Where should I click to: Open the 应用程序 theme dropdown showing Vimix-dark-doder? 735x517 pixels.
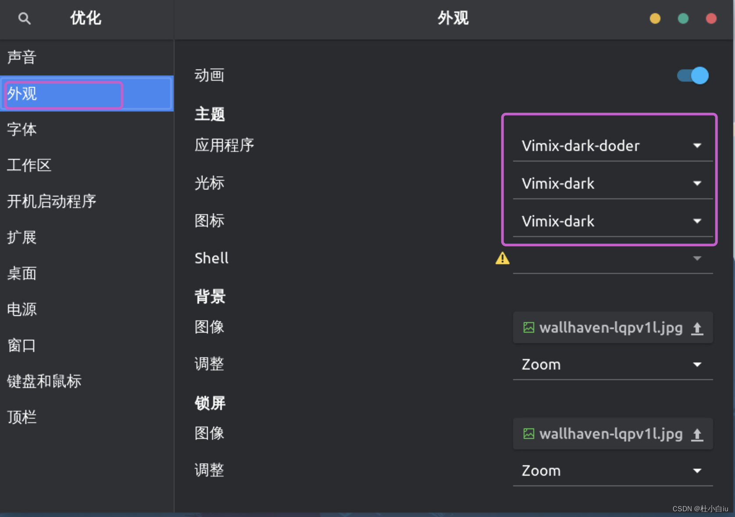(x=613, y=146)
